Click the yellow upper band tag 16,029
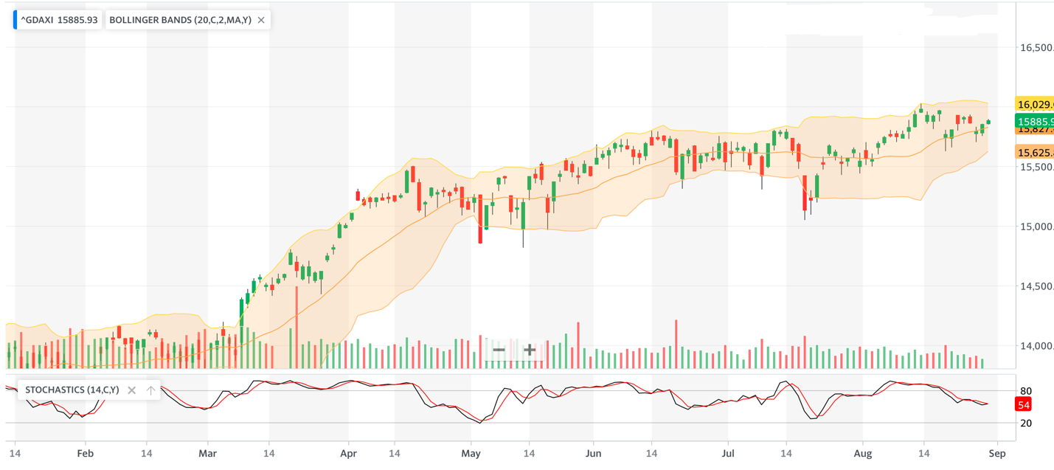Viewport: 1054px width, 470px height. (x=1034, y=104)
